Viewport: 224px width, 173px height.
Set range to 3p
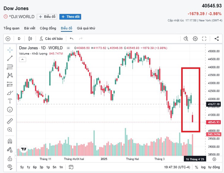pos(41,167)
